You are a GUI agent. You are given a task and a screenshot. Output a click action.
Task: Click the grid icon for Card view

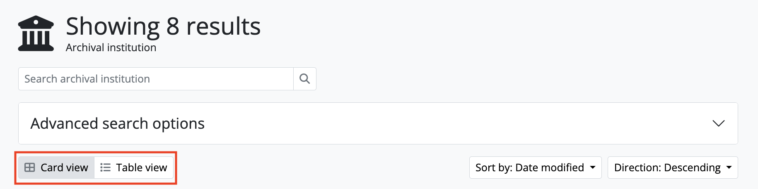(30, 168)
